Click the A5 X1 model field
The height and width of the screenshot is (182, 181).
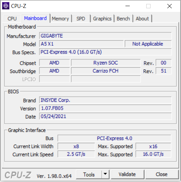pyautogui.click(x=81, y=44)
